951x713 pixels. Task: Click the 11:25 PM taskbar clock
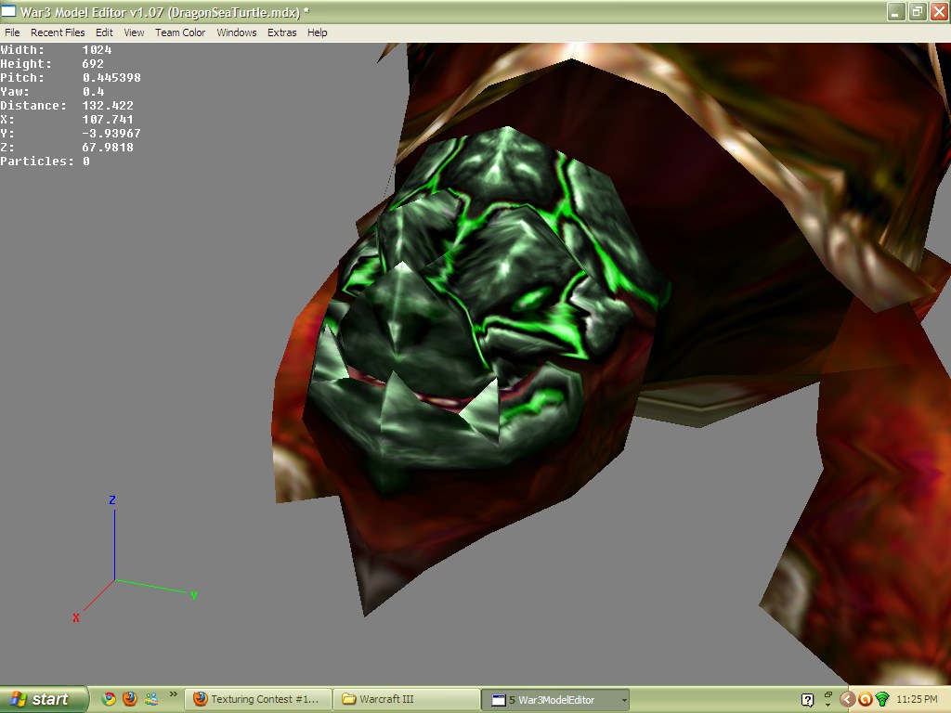[917, 700]
